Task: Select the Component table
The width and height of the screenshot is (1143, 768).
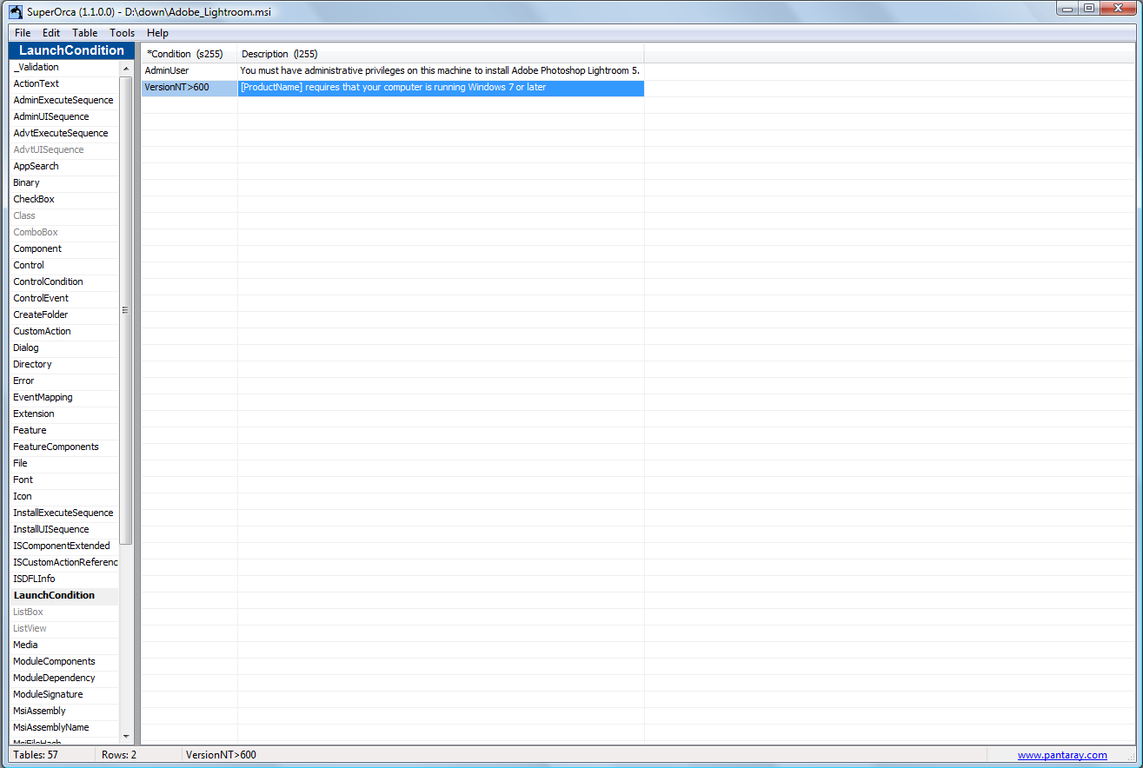Action: [64, 248]
